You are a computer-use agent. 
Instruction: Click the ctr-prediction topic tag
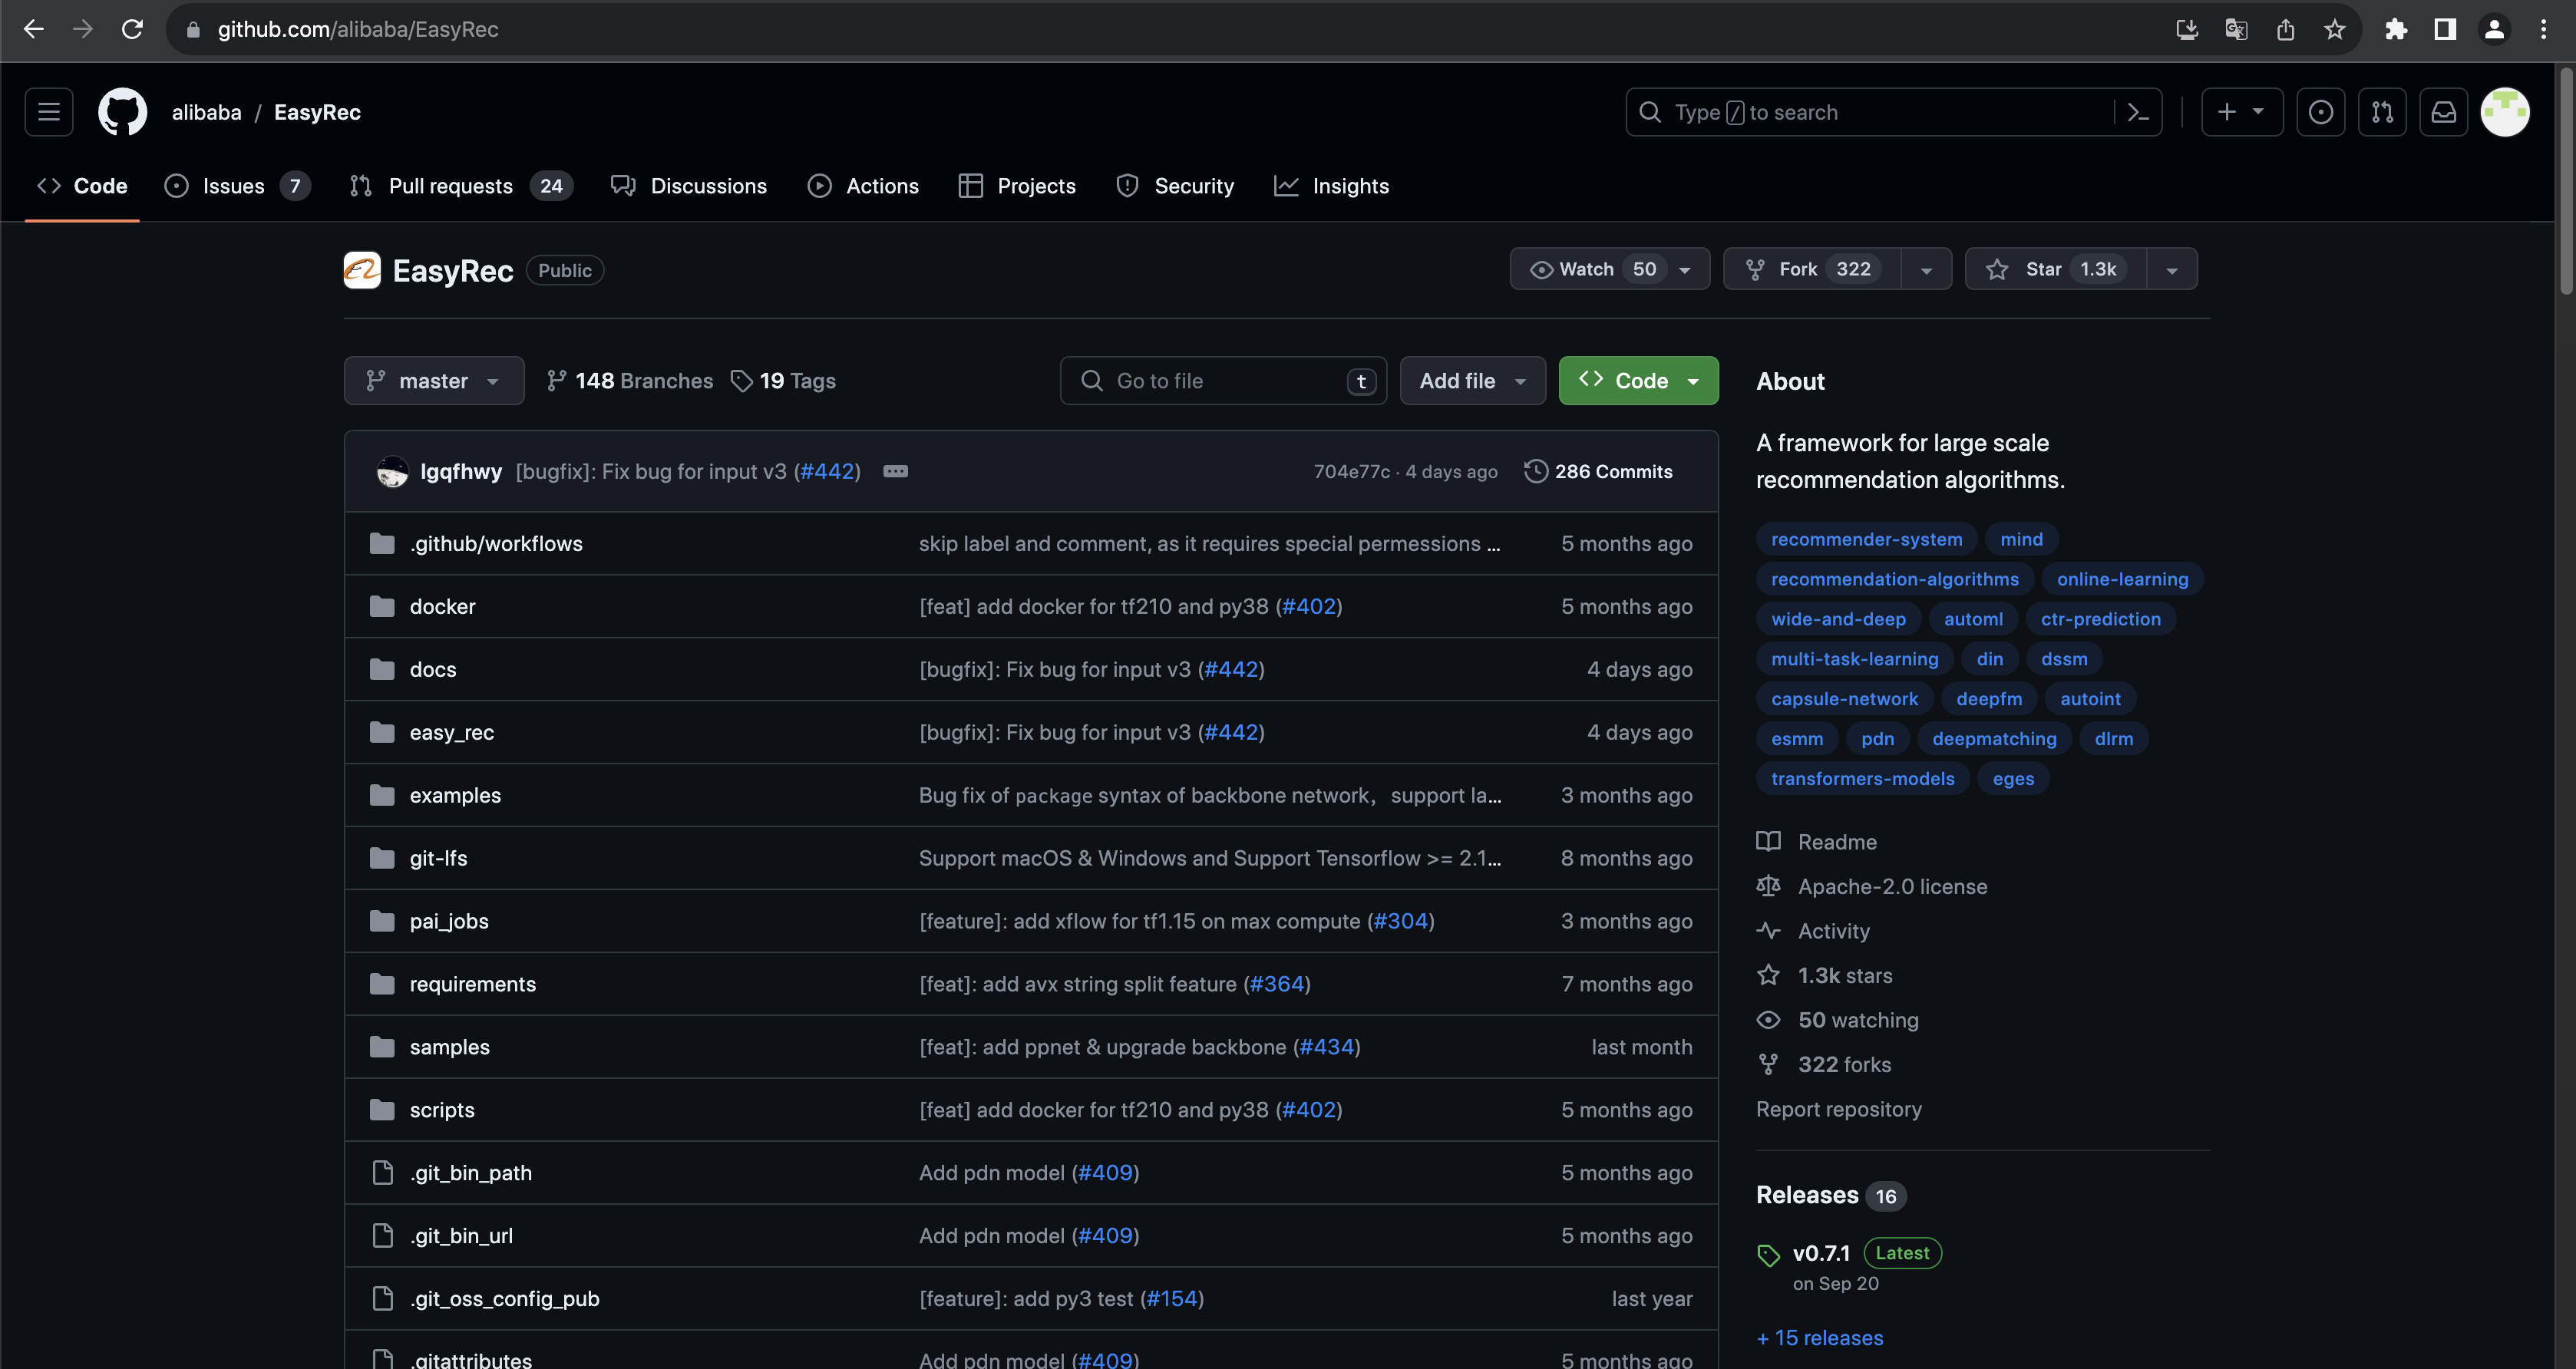pyautogui.click(x=2100, y=619)
